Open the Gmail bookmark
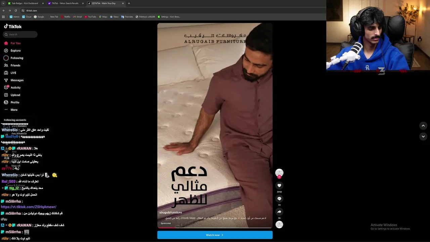The image size is (430, 242). [77, 17]
